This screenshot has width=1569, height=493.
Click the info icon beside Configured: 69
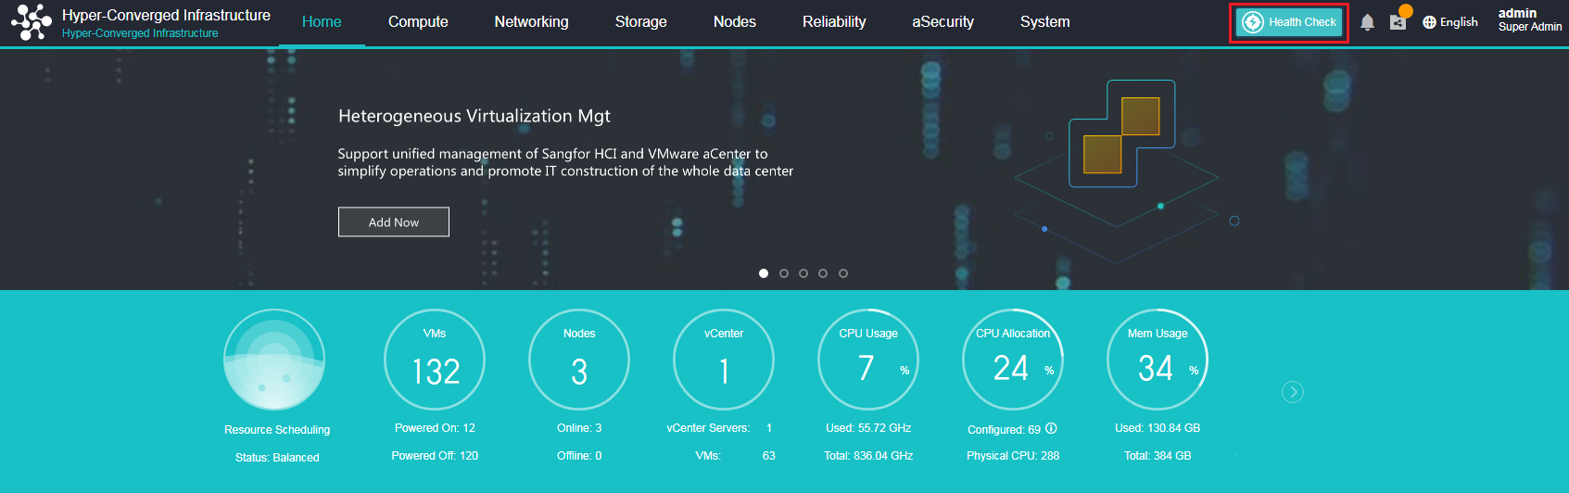1051,429
